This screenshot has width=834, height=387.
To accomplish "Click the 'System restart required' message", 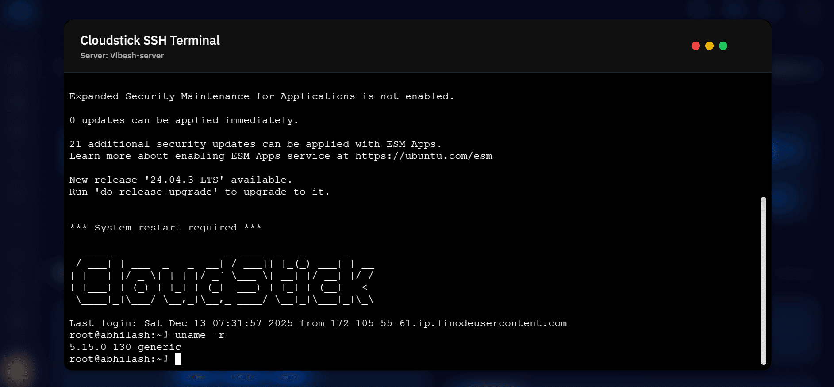I will (x=165, y=228).
